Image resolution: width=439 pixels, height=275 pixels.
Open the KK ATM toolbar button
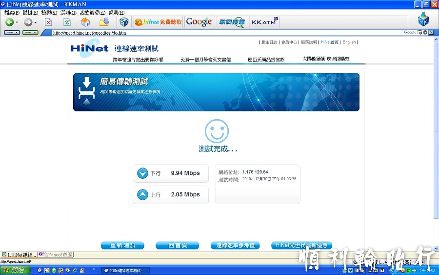pyautogui.click(x=264, y=22)
